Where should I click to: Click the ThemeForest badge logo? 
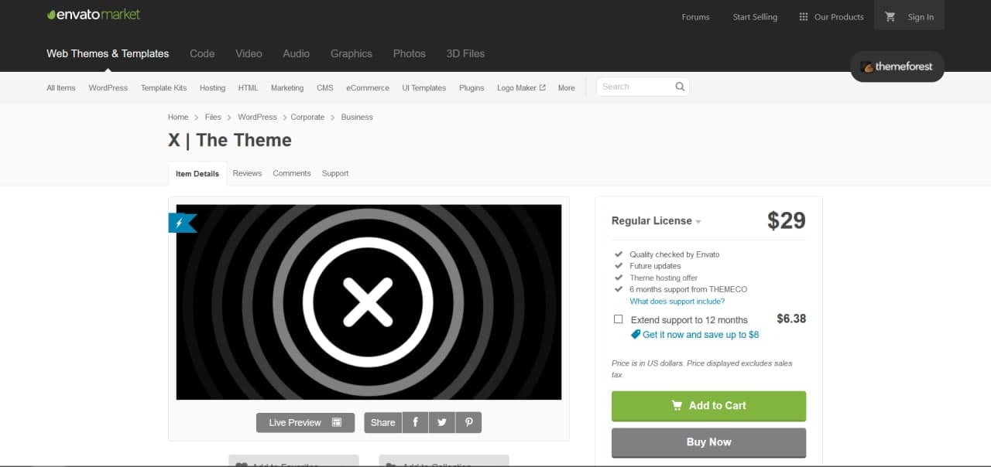coord(897,66)
